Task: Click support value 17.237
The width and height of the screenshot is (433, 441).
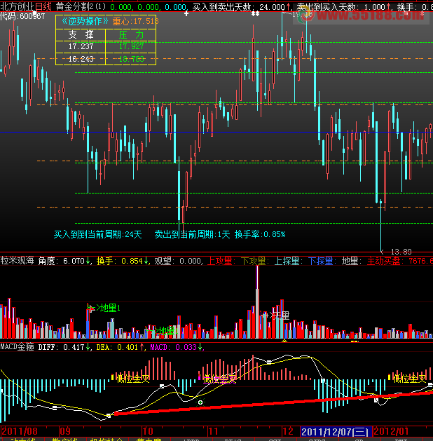Action: pos(81,46)
